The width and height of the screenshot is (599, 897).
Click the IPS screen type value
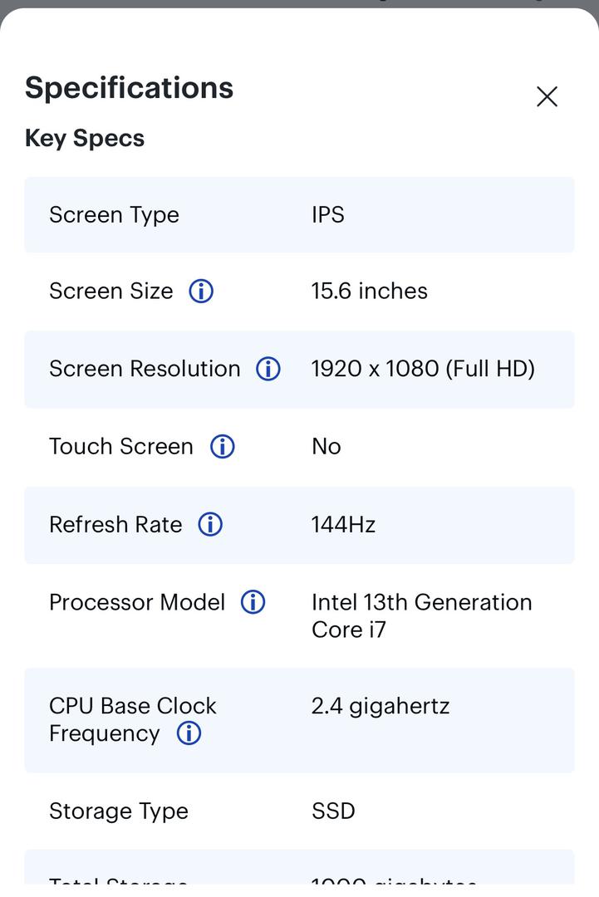(328, 215)
